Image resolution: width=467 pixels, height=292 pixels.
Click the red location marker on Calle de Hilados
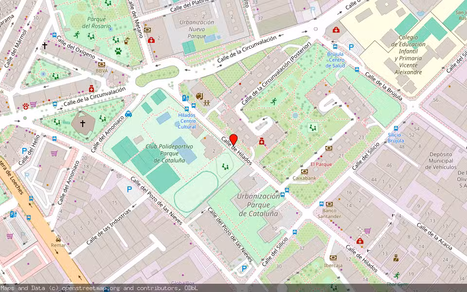[x=233, y=140]
